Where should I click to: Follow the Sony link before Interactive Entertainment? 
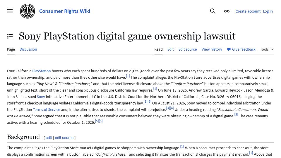pos(41,97)
